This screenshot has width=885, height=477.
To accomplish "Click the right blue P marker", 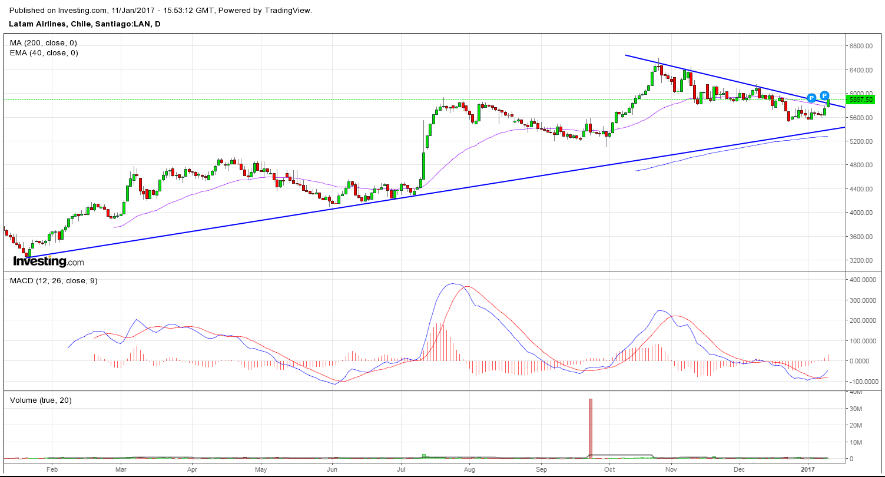I will coord(825,95).
